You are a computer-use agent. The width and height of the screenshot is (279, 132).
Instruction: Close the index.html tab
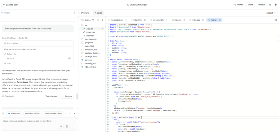[x=145, y=20]
